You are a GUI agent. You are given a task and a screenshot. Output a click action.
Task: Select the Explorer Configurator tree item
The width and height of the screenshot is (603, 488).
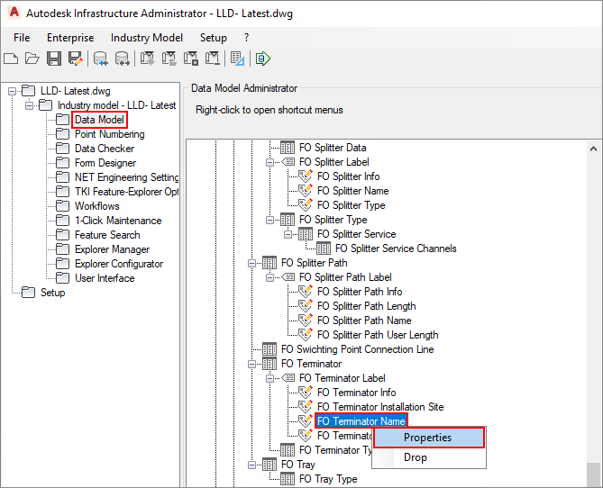119,264
